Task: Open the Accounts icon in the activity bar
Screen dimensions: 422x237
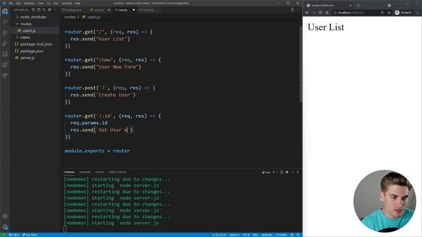Action: (5, 216)
